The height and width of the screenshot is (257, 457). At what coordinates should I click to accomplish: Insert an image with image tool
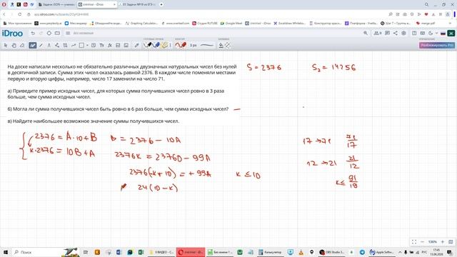[x=126, y=45]
